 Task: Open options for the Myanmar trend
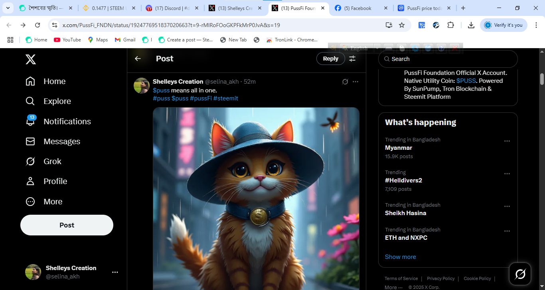point(507,141)
